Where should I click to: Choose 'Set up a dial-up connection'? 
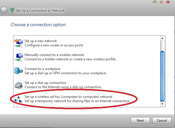[87, 85]
